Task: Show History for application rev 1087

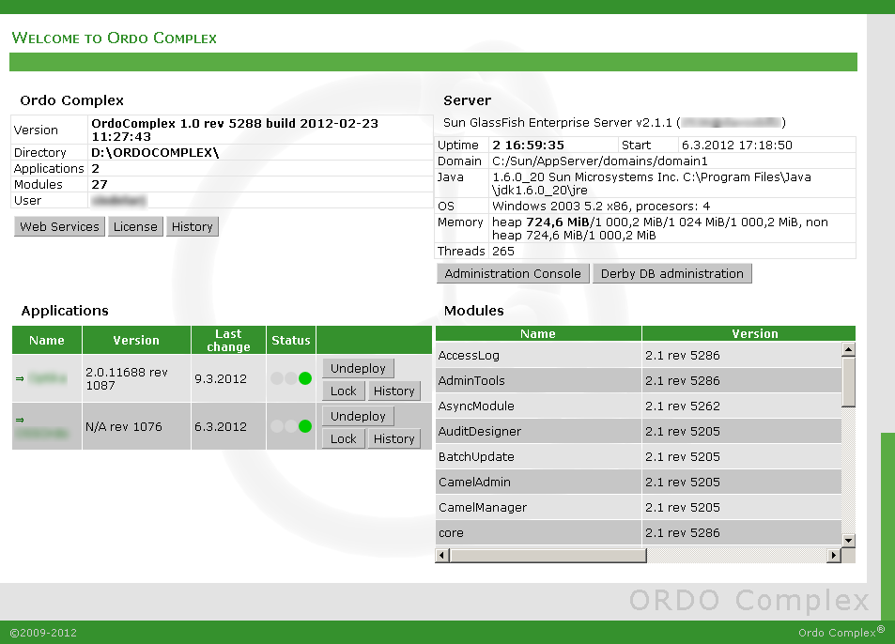Action: pos(393,391)
